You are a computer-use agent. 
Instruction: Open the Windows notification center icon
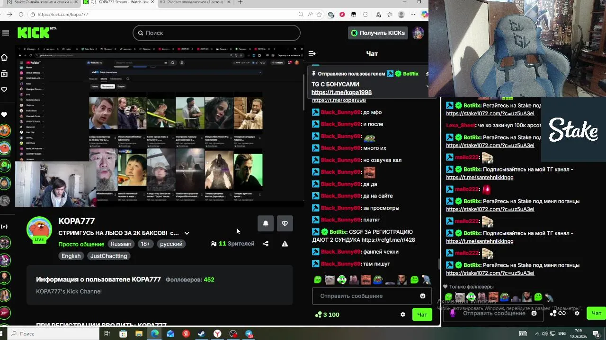[596, 334]
